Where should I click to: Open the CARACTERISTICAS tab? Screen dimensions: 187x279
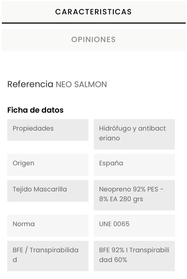click(94, 12)
